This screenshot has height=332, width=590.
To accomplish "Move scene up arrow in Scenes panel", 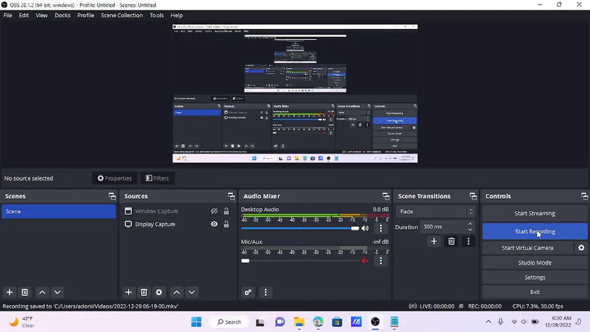I will click(42, 292).
